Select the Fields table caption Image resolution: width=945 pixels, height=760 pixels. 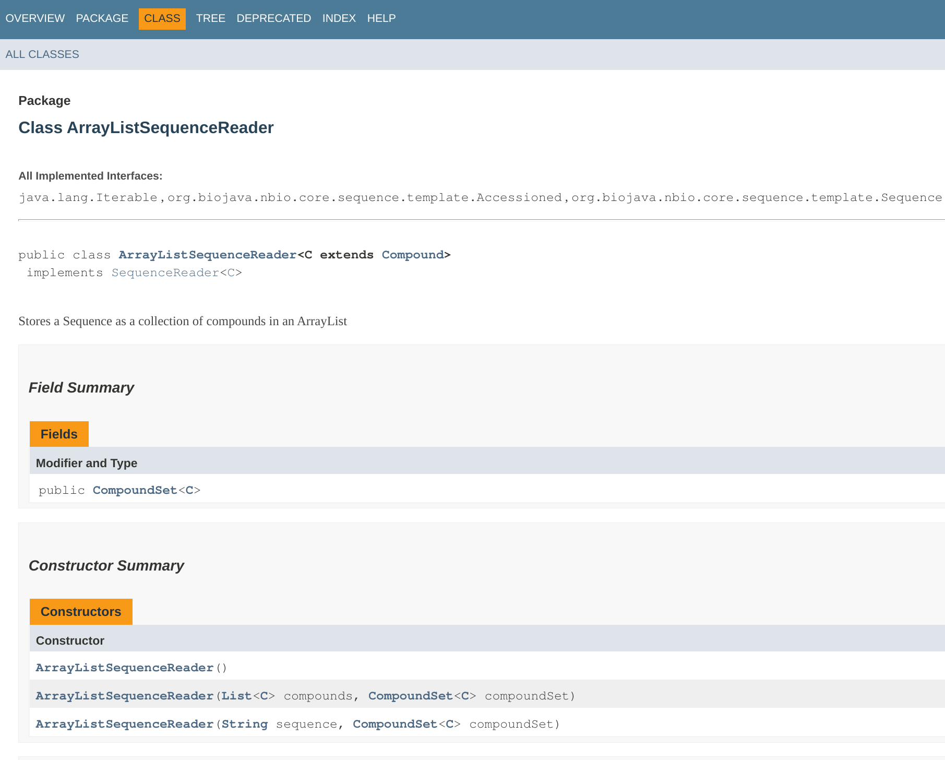[58, 434]
